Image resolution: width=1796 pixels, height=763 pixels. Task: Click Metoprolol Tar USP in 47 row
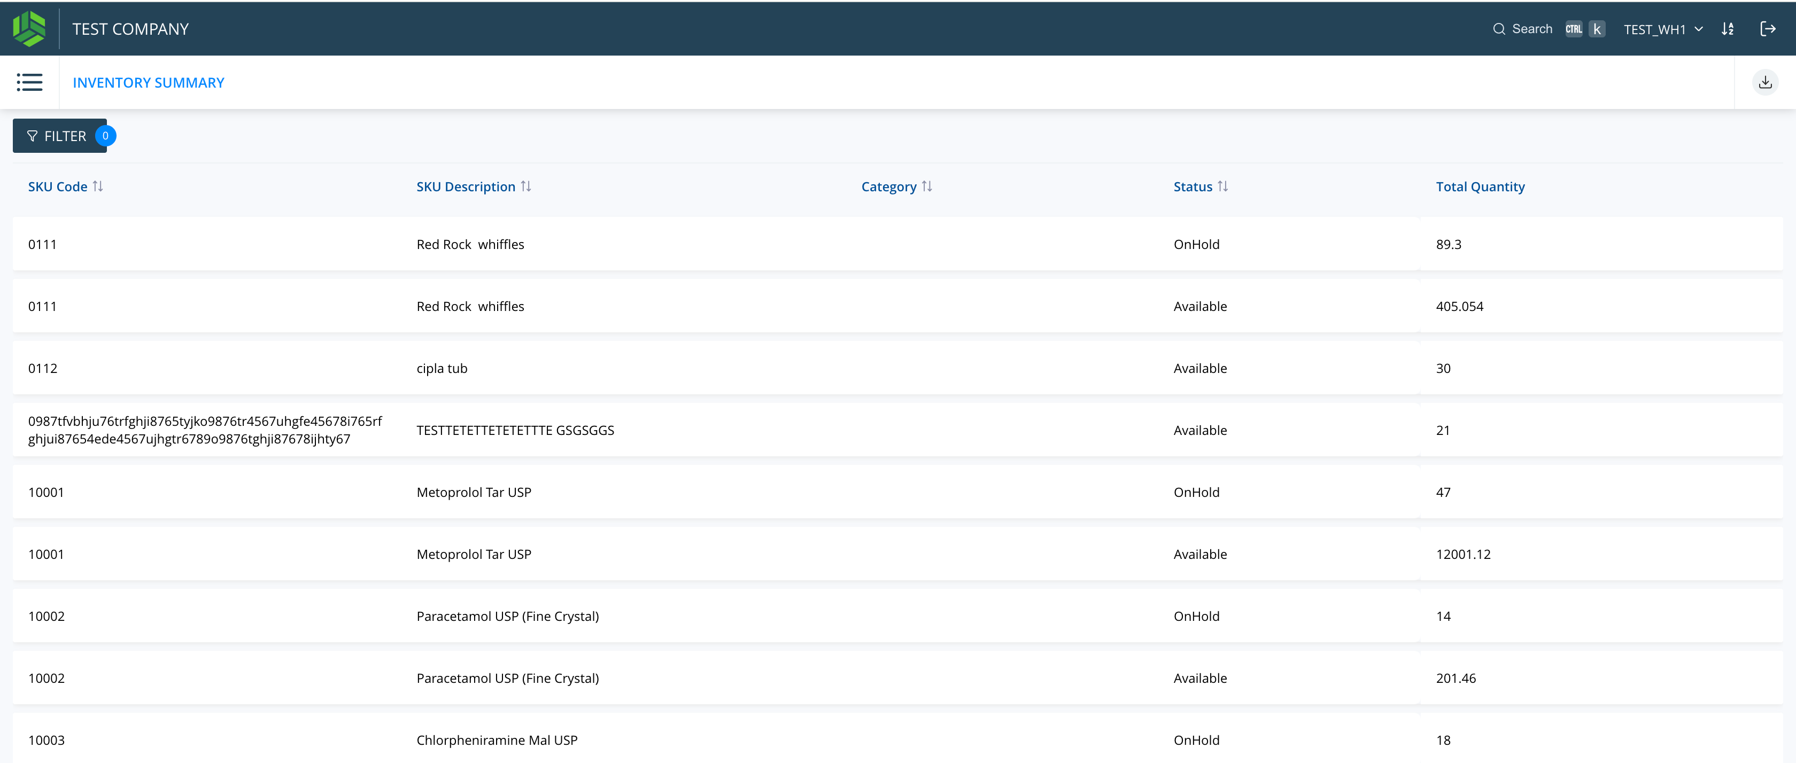tap(474, 492)
